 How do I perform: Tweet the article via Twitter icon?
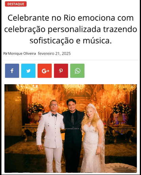pyautogui.click(x=28, y=71)
